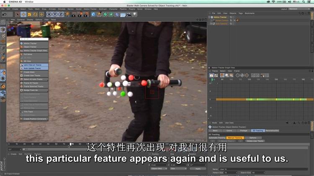The image size is (314, 176).
Task: Click the Name input field
Action: coord(263,169)
